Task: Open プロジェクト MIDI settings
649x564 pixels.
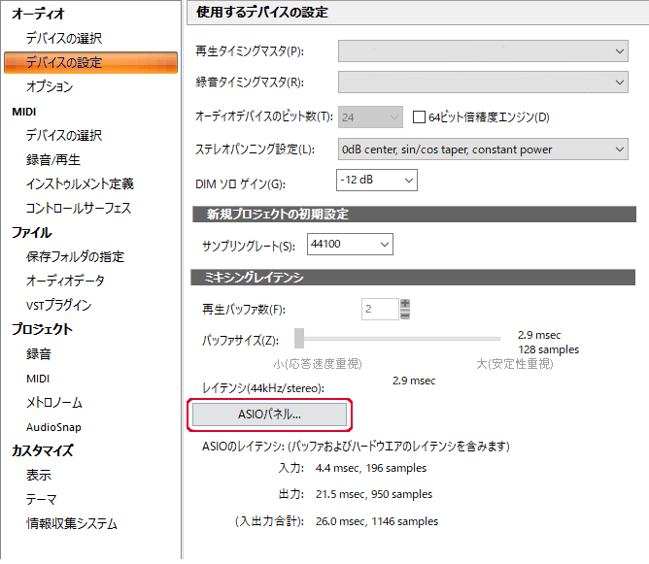Action: coord(38,379)
